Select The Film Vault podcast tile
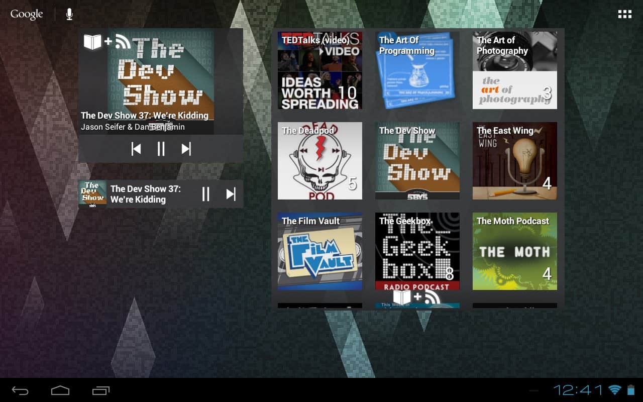Screen dimensions: 643x402 point(319,251)
